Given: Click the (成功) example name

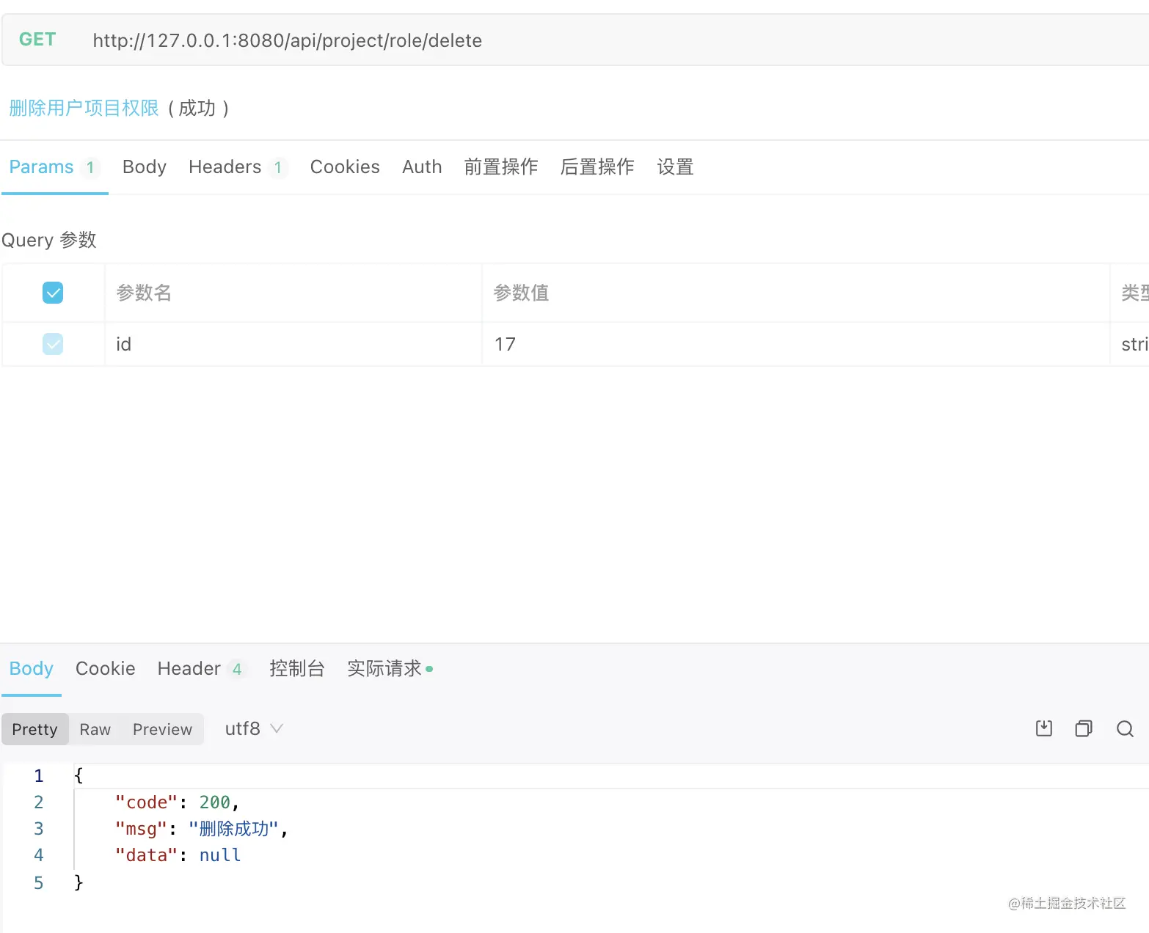Looking at the screenshot, I should click(198, 109).
